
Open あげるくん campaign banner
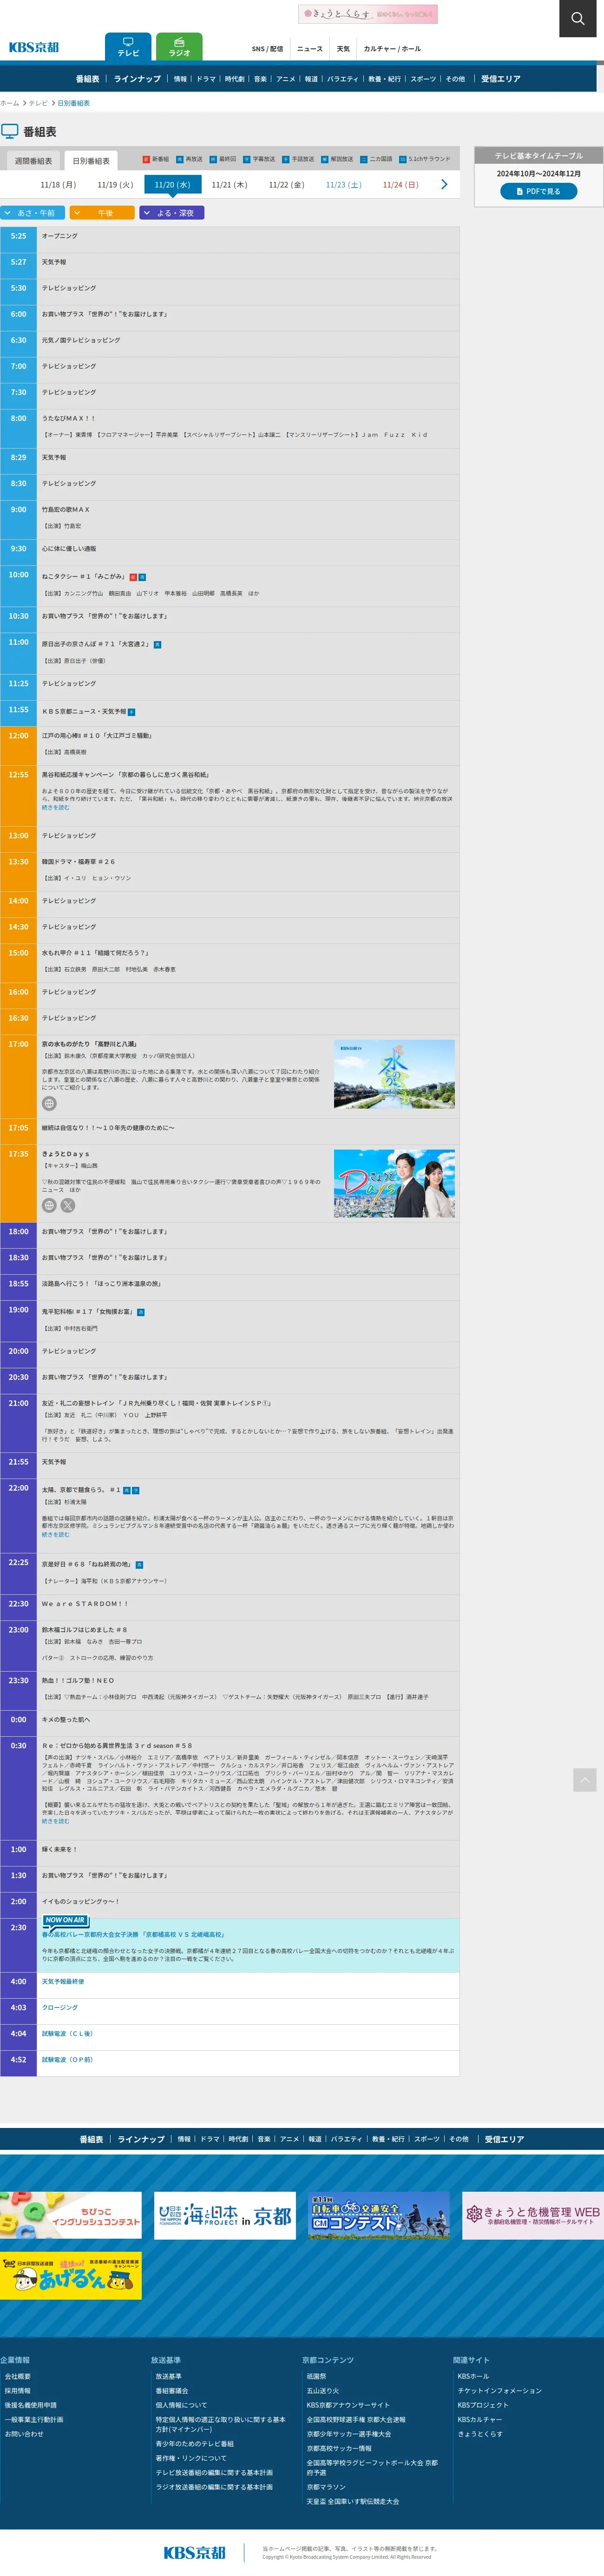[71, 2275]
